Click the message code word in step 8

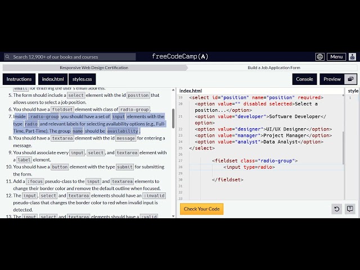(125, 138)
